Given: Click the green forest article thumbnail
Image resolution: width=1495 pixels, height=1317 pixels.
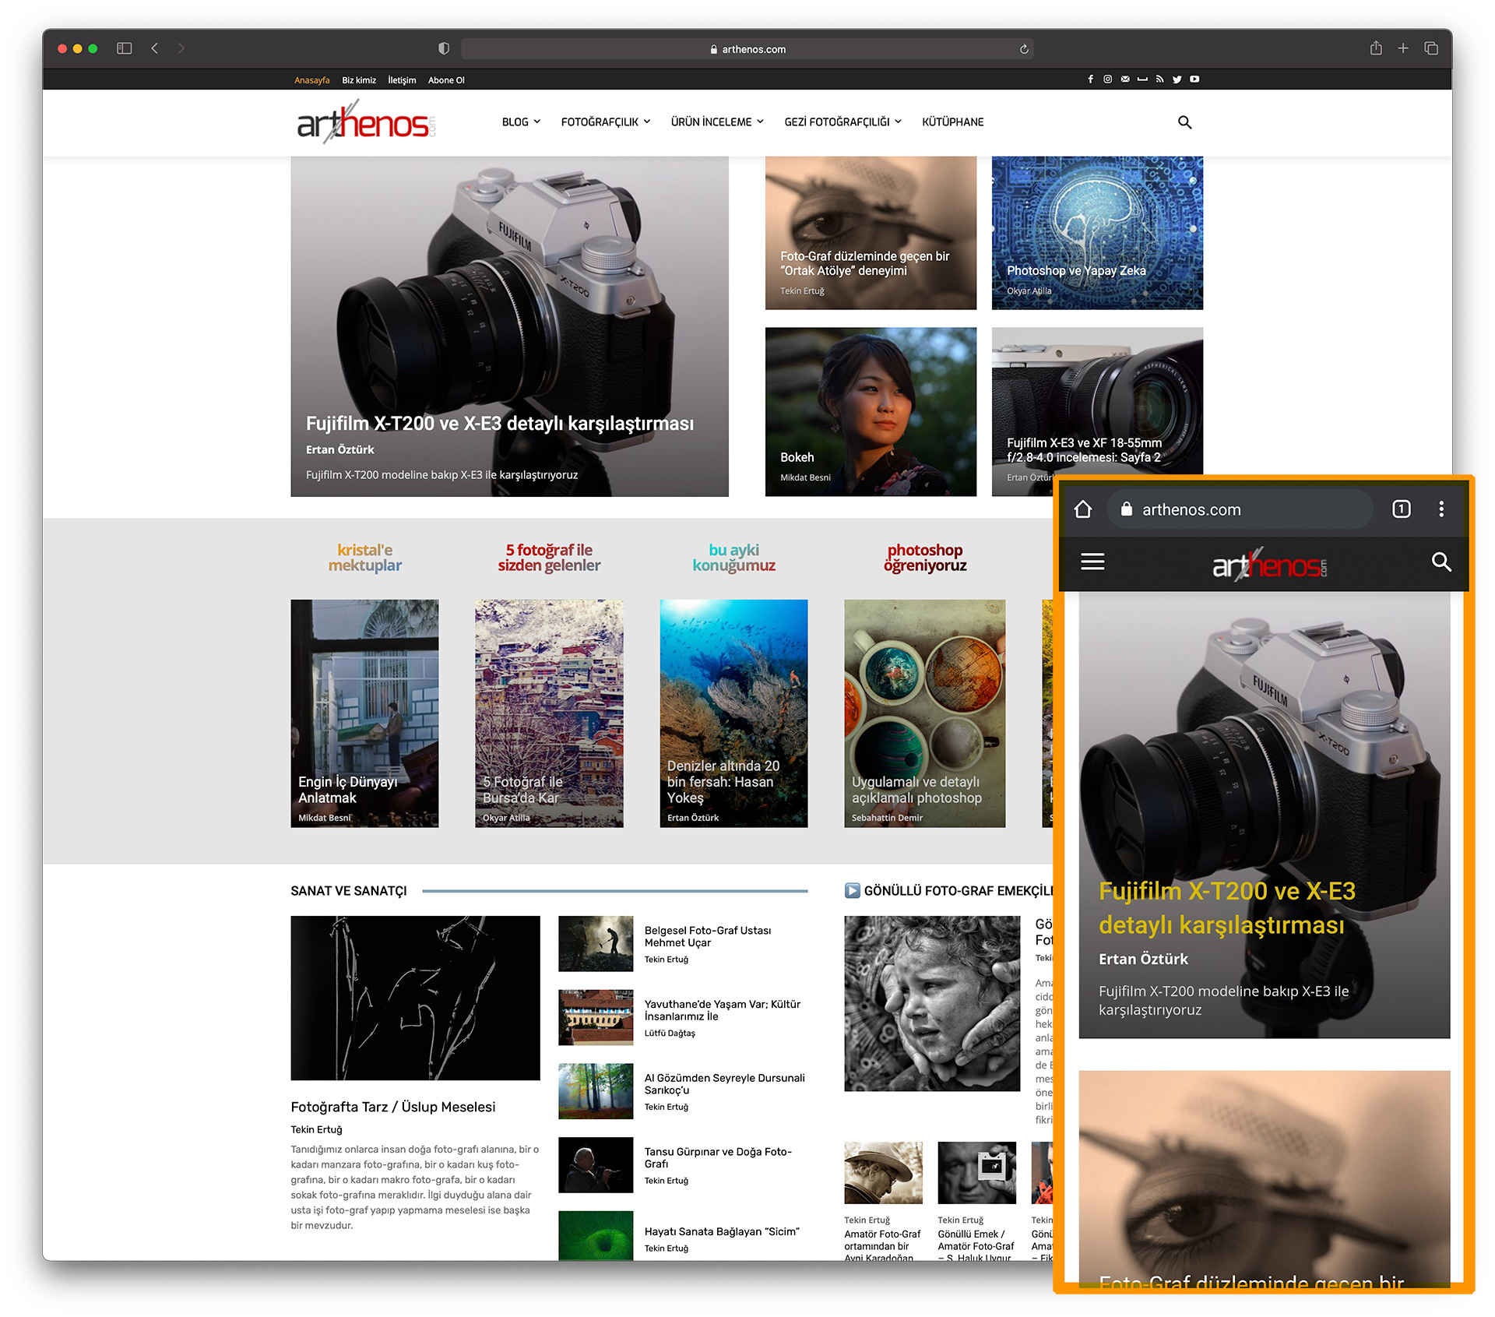Looking at the screenshot, I should coord(596,1091).
